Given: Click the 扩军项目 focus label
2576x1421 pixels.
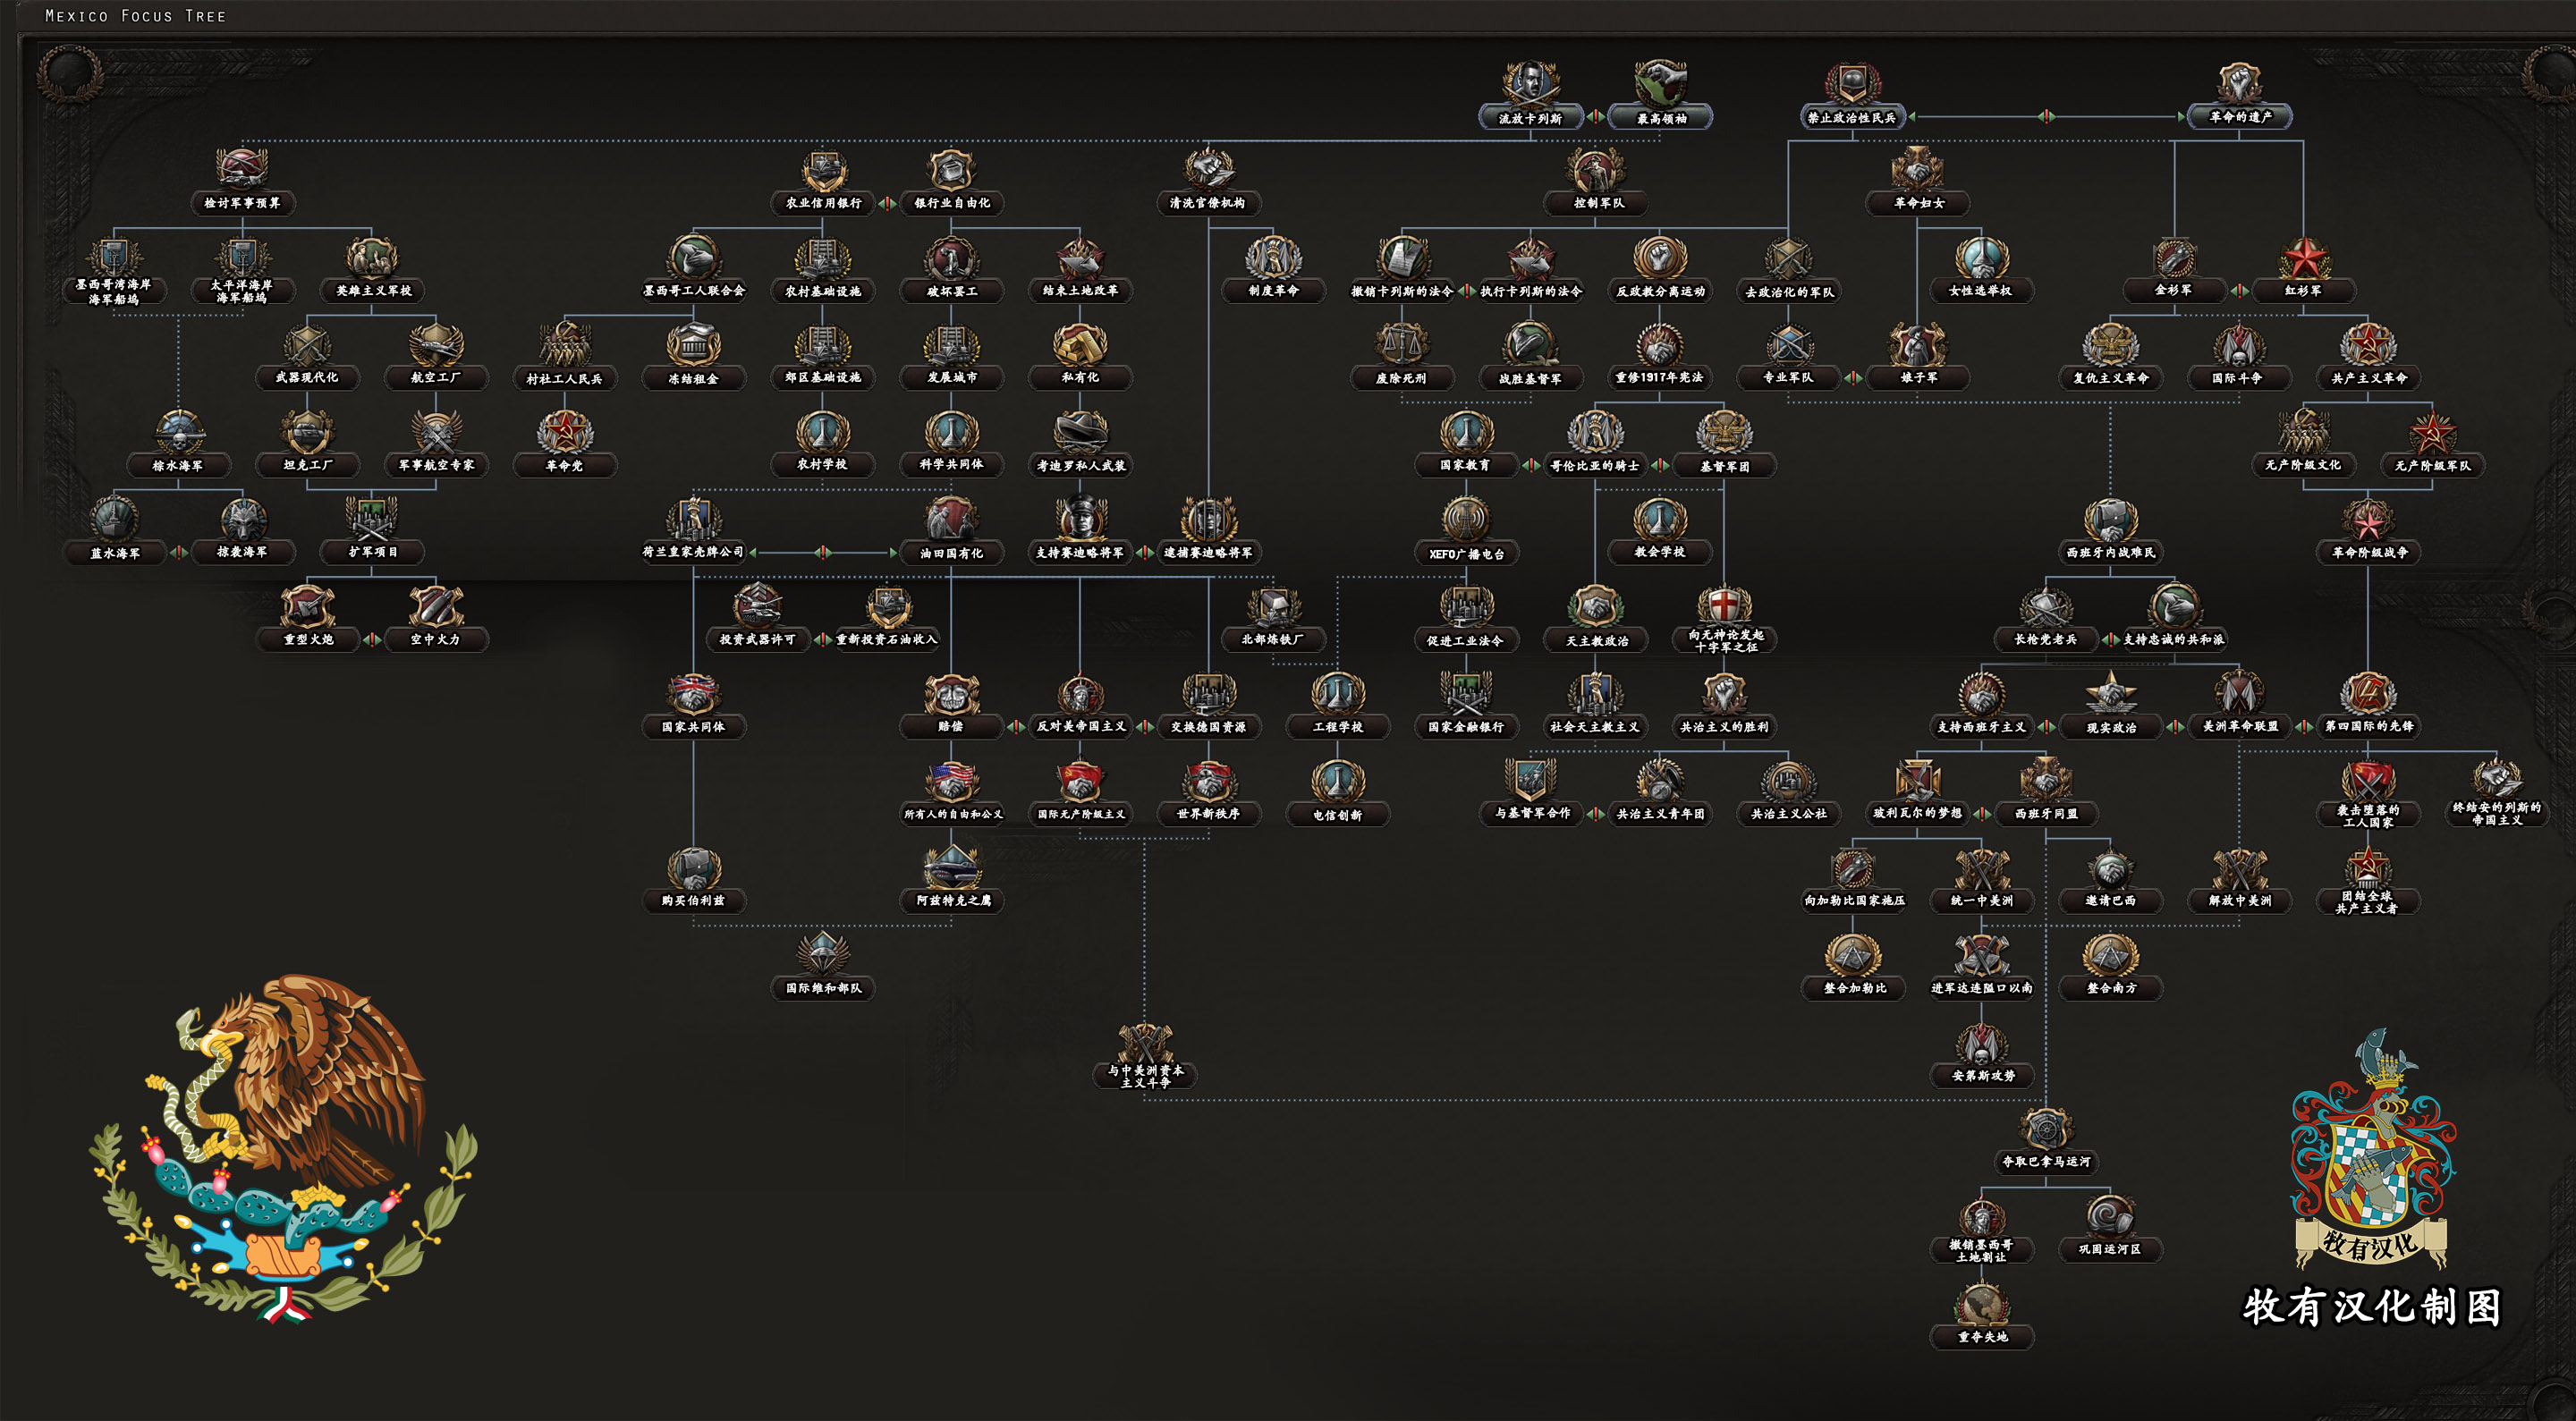Looking at the screenshot, I should (373, 552).
